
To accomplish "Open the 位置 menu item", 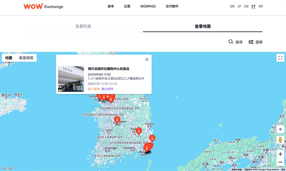I will [127, 6].
